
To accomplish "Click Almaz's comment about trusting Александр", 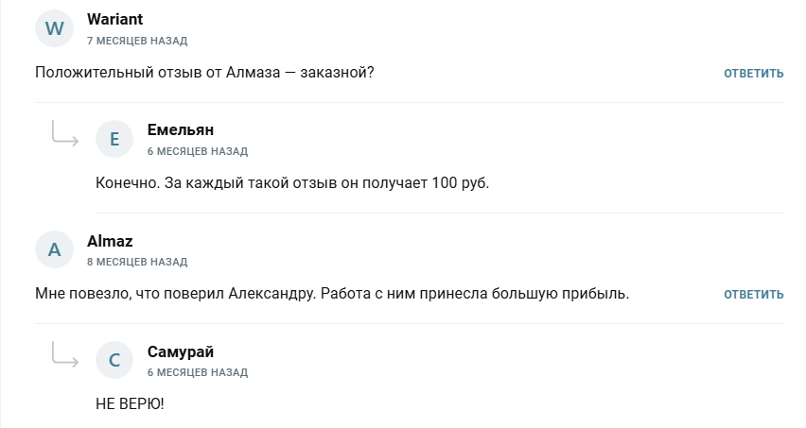I will click(x=332, y=294).
